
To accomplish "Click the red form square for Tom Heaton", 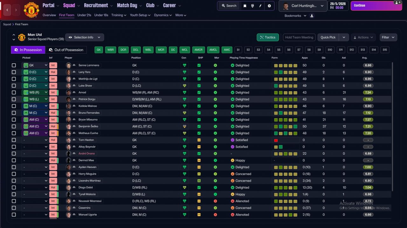I will (276, 140).
